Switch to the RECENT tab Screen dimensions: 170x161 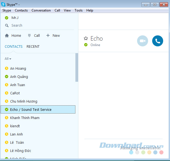33,47
